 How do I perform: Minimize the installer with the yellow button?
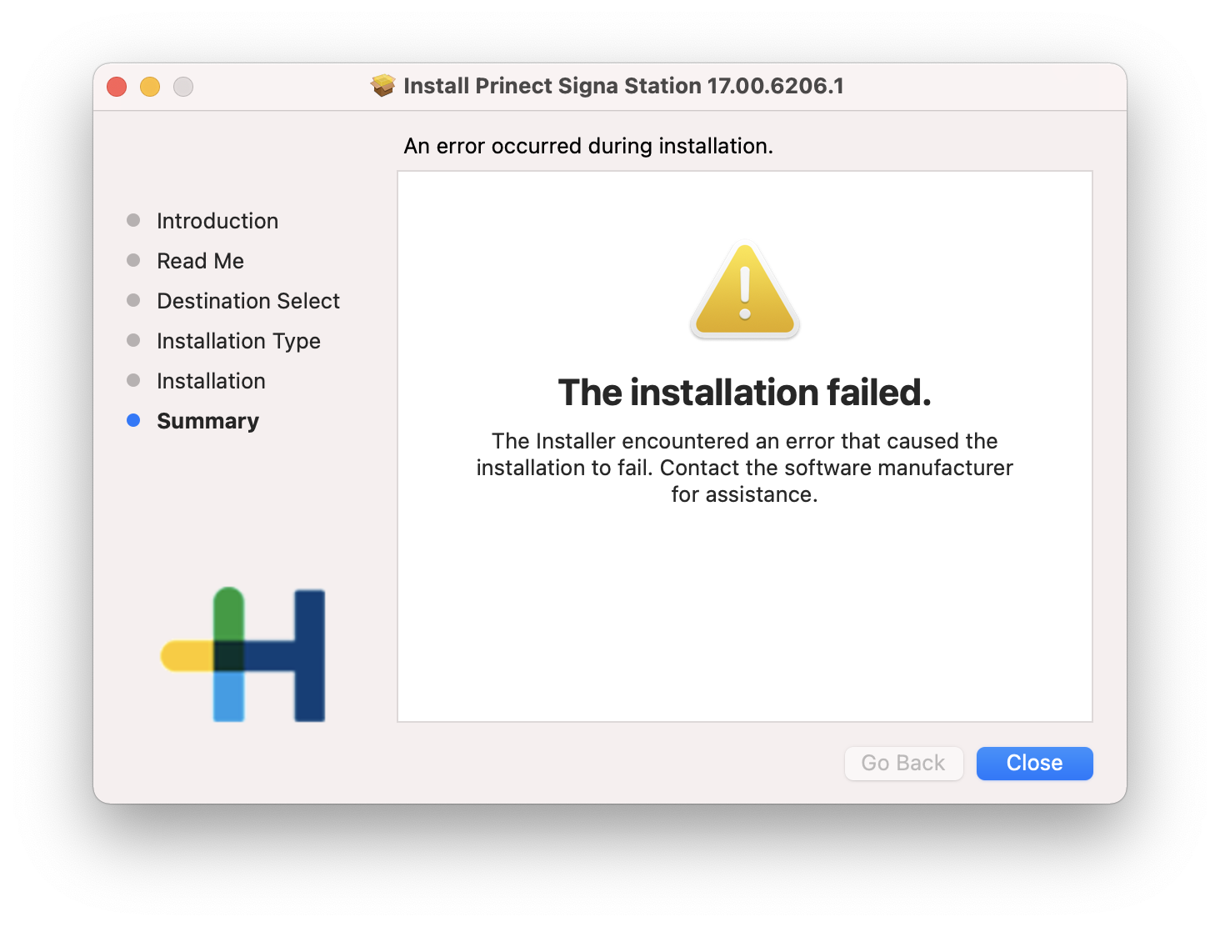(150, 87)
